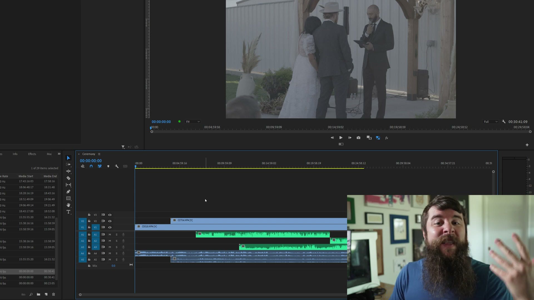Viewport: 534px width, 300px height.
Task: Select the Track Select Forward tool
Action: [68, 164]
